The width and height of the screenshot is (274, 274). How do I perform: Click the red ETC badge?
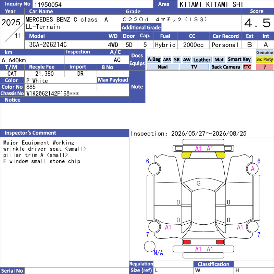click(247, 67)
